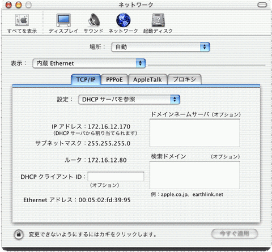This screenshot has height=252, width=272.
Task: Switch to the Proxies (プロキシ) tab
Action: [185, 79]
